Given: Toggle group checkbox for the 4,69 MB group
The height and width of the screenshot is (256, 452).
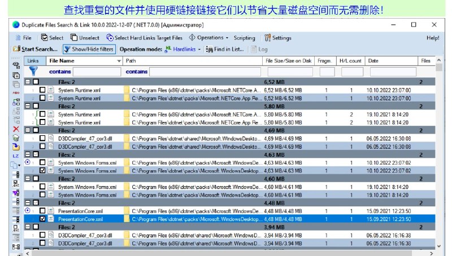Looking at the screenshot, I should pyautogui.click(x=36, y=130).
